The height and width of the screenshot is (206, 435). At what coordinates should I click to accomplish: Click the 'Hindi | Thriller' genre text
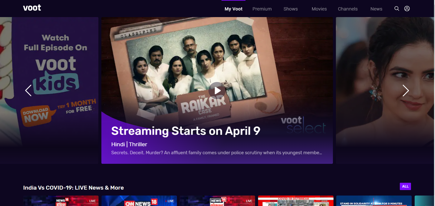click(129, 144)
